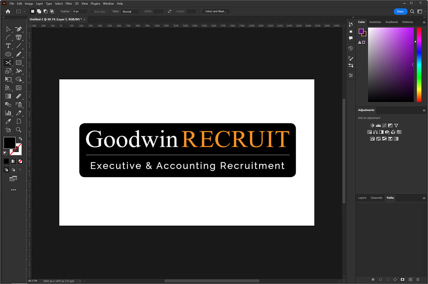Open the Filter menu

pos(69,3)
